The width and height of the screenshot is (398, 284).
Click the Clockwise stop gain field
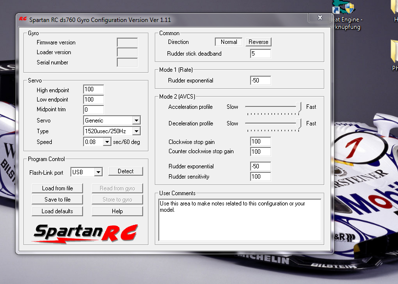pos(260,142)
